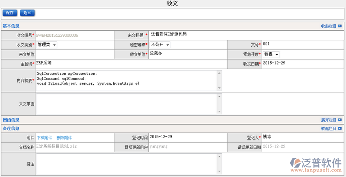Click the collapse icon beside 备注信息 收起栏目

[x=340, y=129]
